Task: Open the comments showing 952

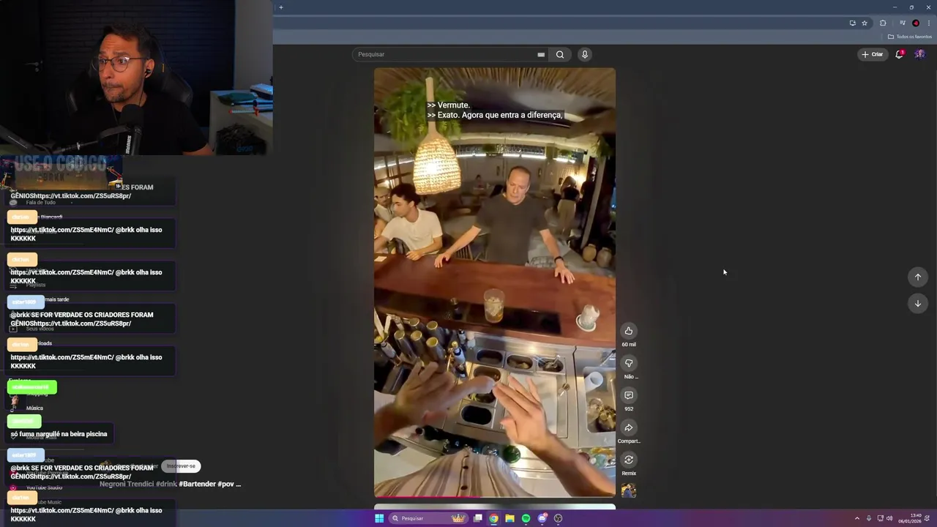Action: 628,395
